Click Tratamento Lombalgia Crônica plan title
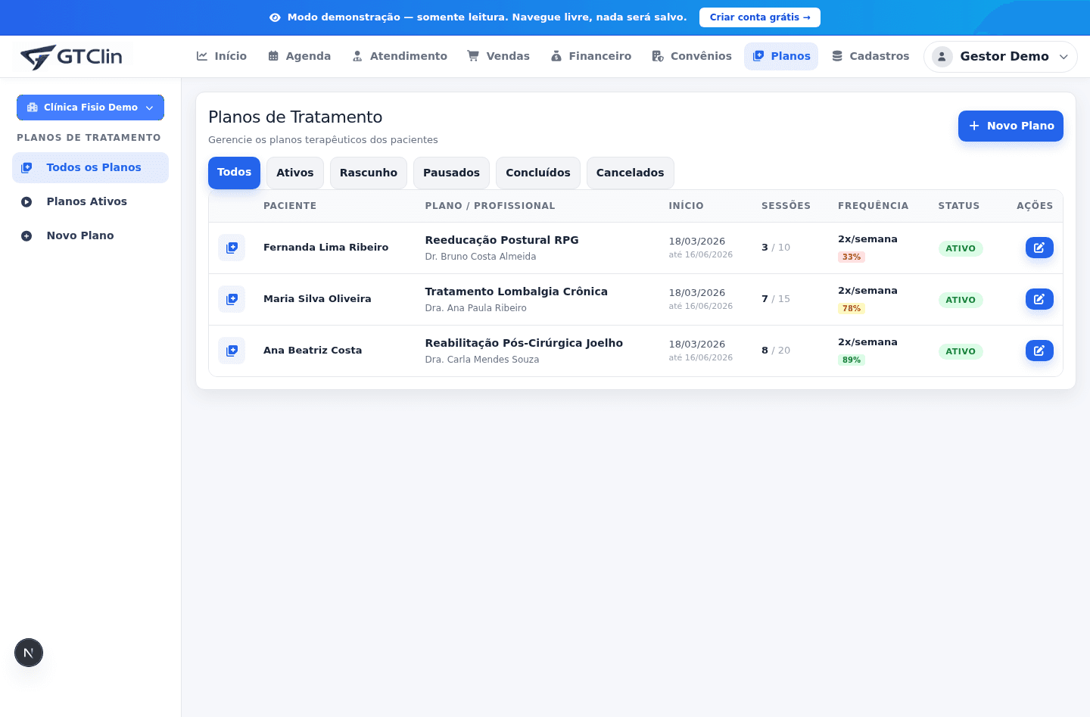 (x=516, y=291)
